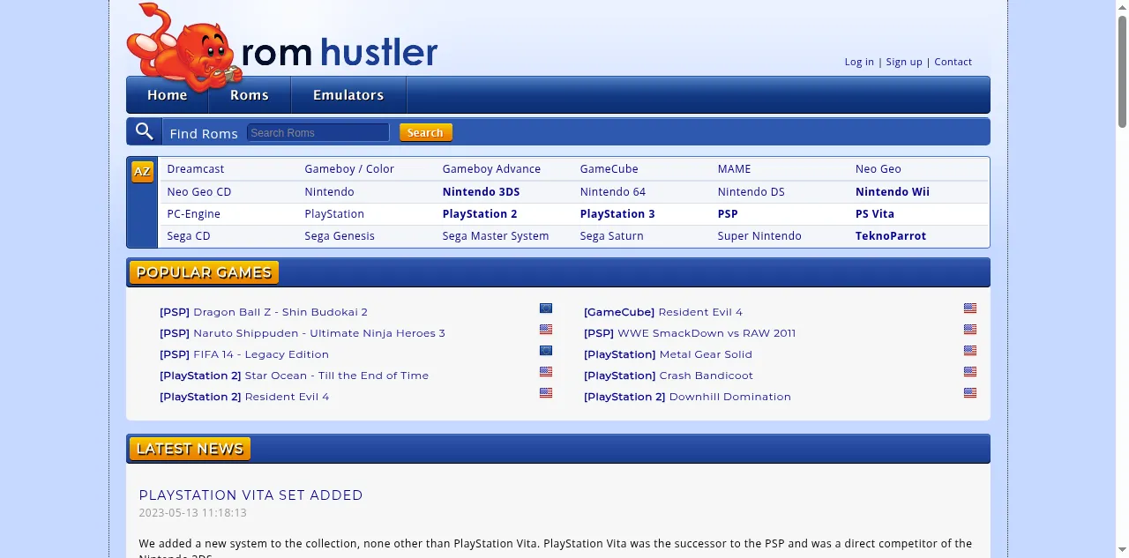
Task: Open the AZ alphabetical index icon
Action: click(x=142, y=172)
